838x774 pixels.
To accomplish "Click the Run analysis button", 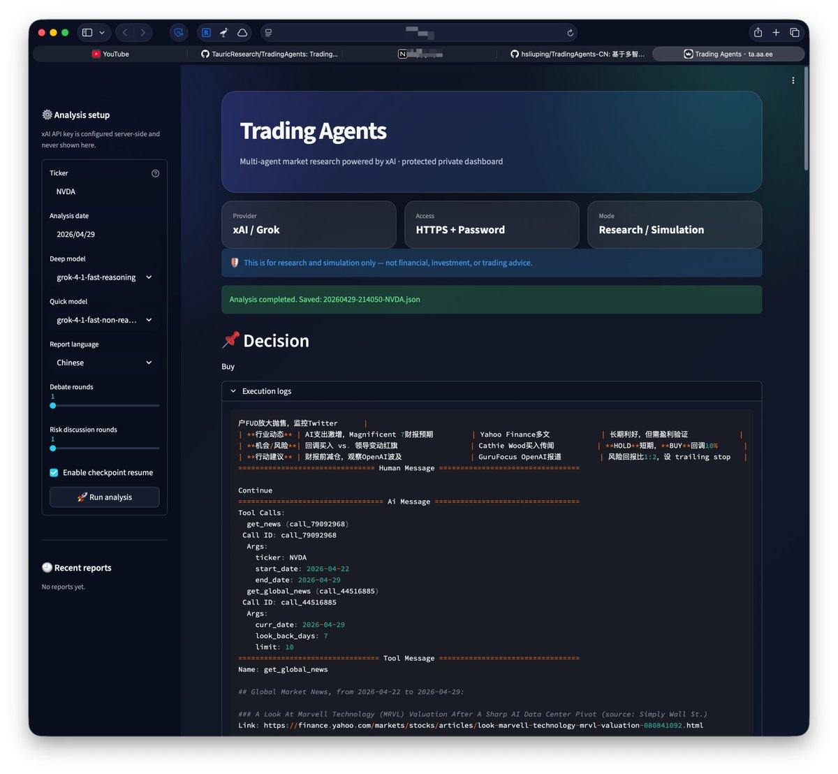I will coord(105,497).
